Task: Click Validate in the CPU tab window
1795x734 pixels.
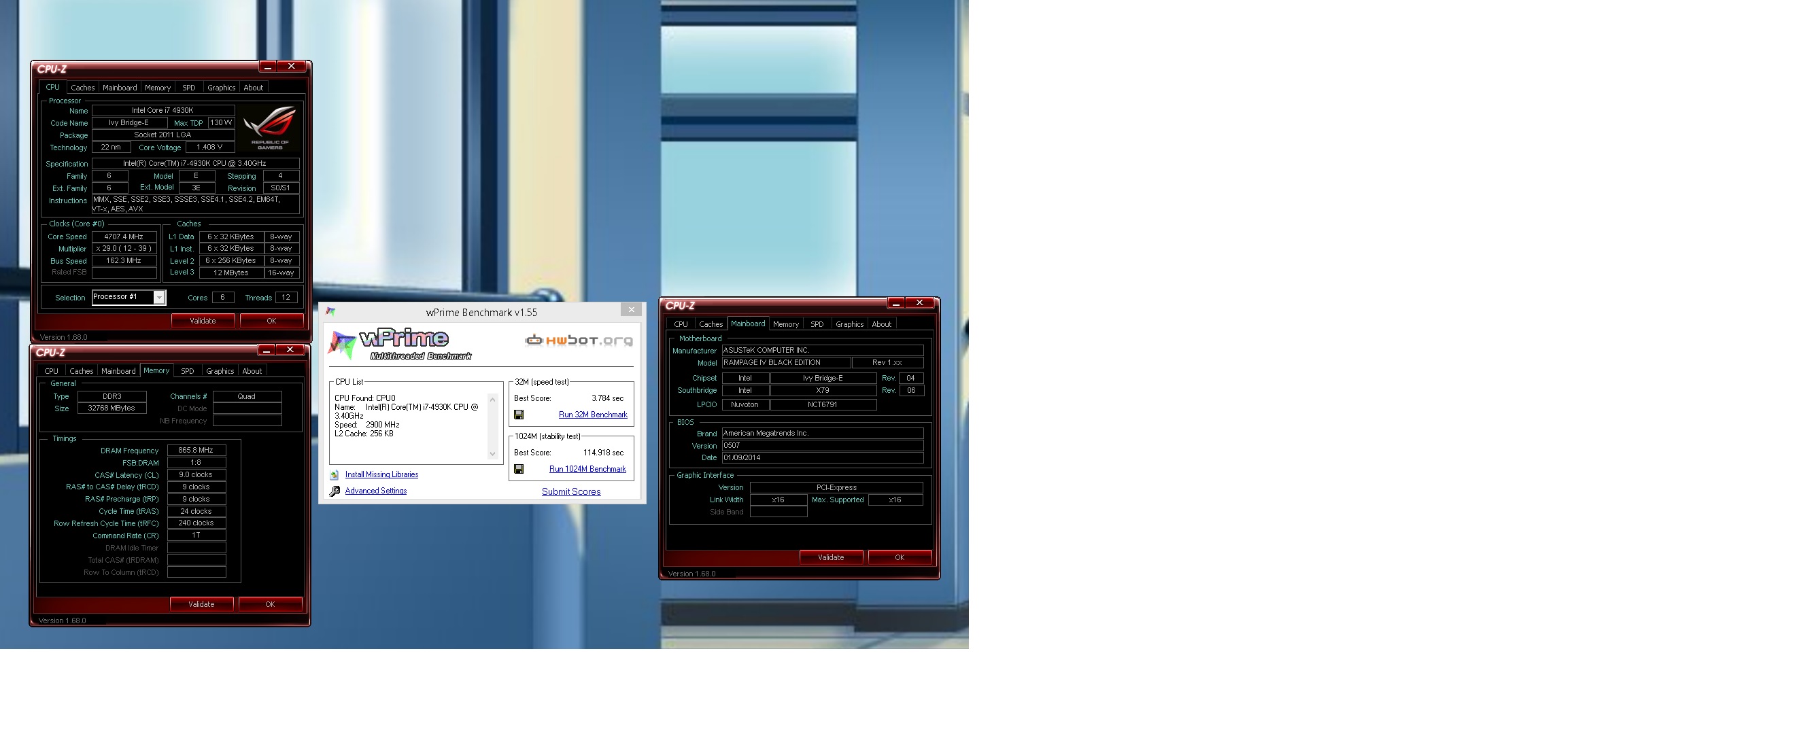Action: point(203,321)
